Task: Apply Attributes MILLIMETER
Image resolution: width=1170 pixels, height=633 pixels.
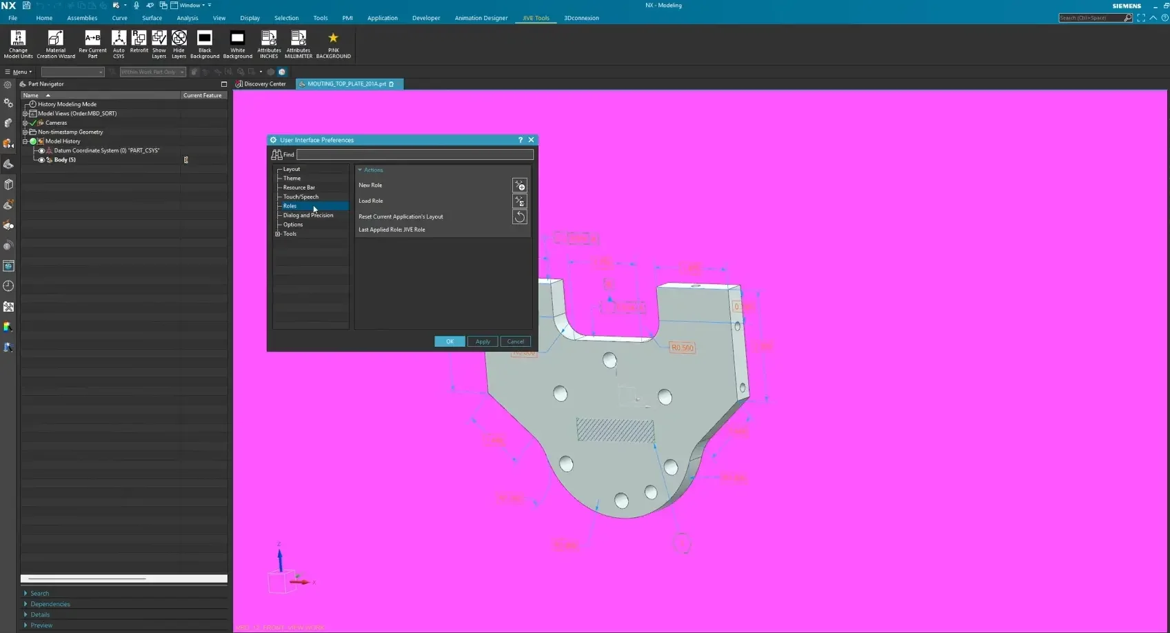Action: [299, 44]
